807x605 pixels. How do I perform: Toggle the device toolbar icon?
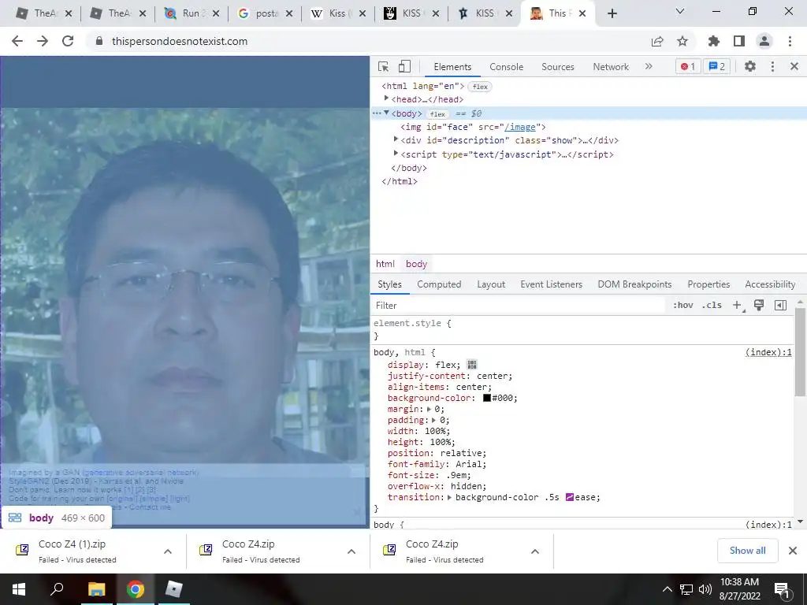pos(404,66)
